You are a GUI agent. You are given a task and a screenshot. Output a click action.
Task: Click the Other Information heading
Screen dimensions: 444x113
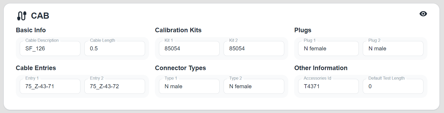(321, 68)
